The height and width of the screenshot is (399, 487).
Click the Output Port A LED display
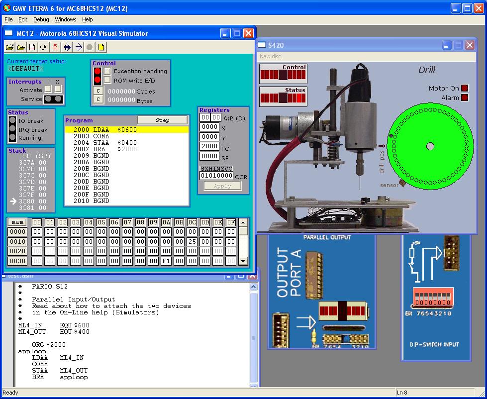pos(344,310)
